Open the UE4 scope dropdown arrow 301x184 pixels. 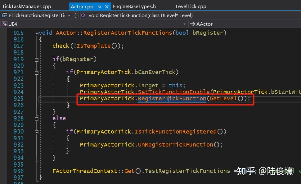pos(184,24)
